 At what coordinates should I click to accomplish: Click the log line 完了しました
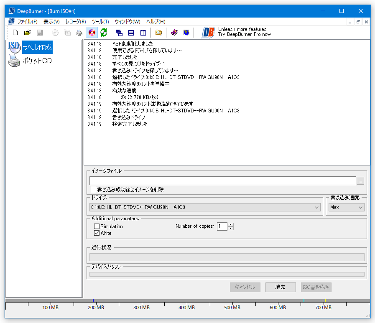tap(125, 57)
